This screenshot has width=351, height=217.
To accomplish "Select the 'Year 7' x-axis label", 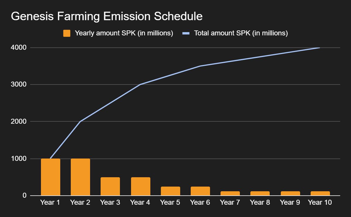I will tap(230, 202).
